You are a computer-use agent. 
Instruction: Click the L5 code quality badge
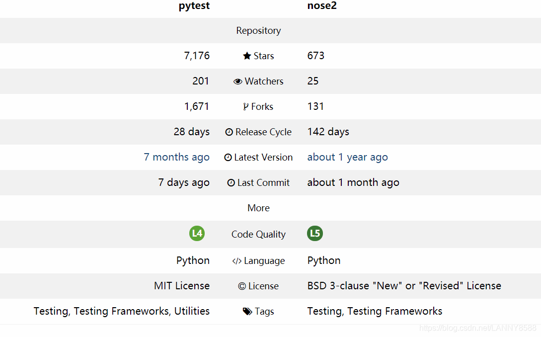tap(315, 234)
